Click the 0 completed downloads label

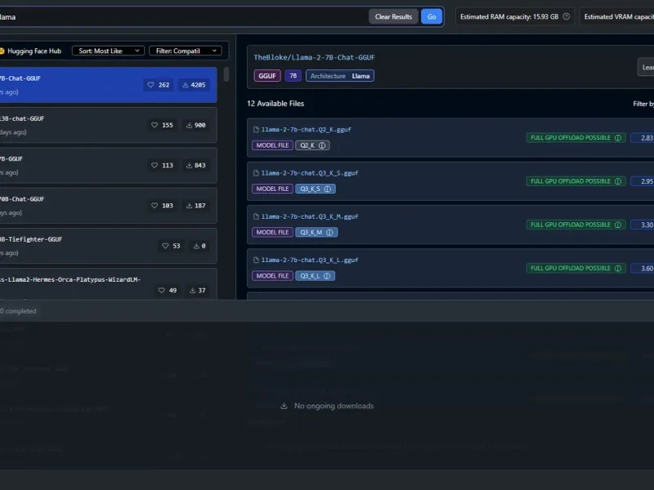[x=18, y=311]
